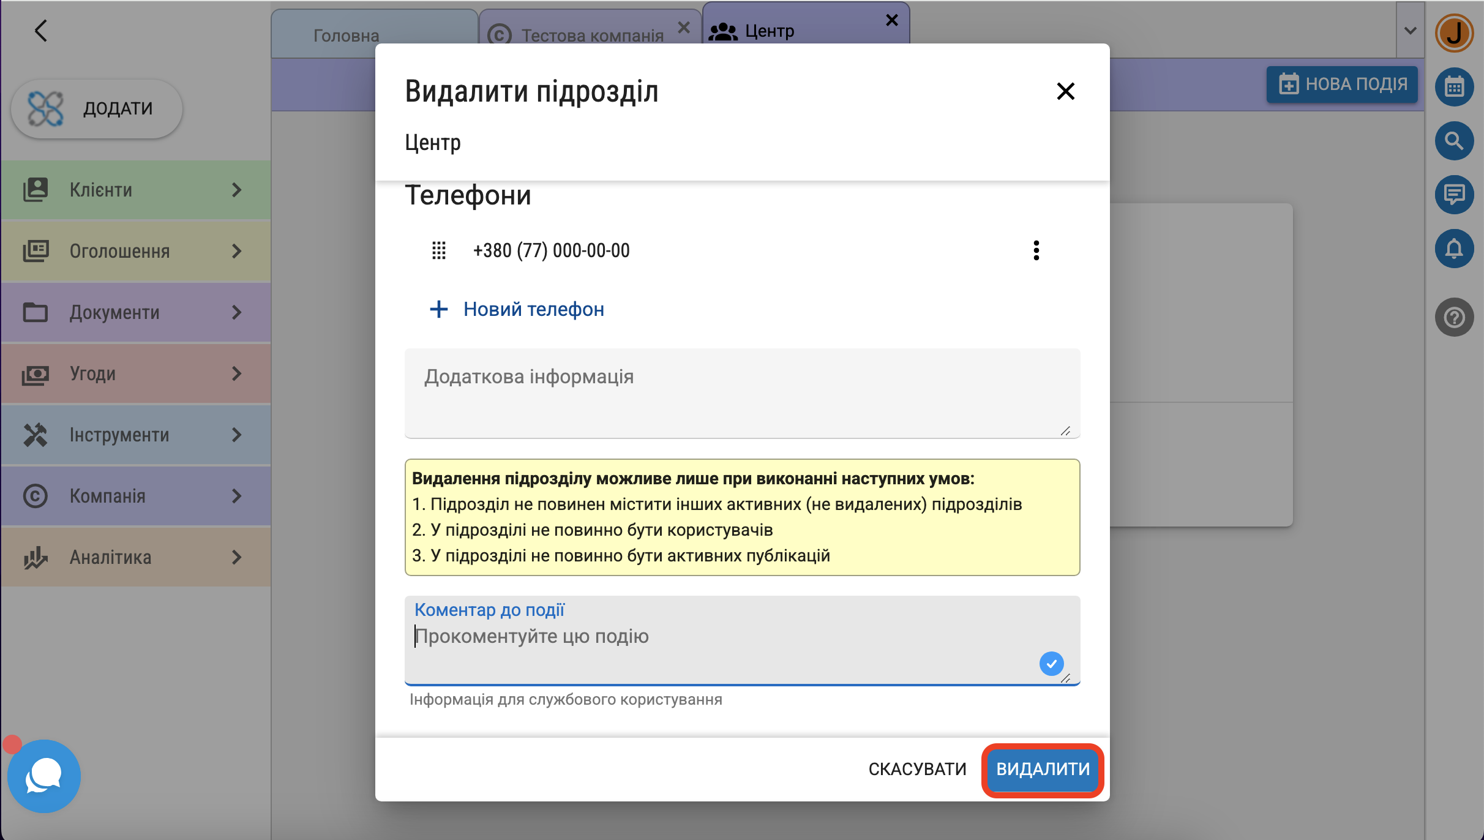Click the user avatar J icon

coord(1454,33)
